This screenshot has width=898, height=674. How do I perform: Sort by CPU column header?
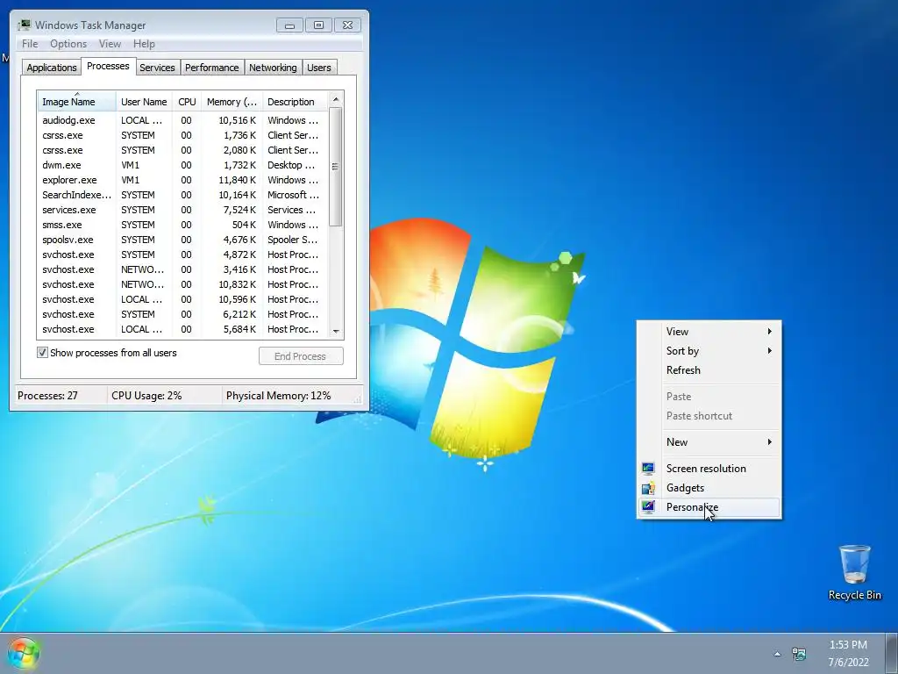(x=187, y=102)
